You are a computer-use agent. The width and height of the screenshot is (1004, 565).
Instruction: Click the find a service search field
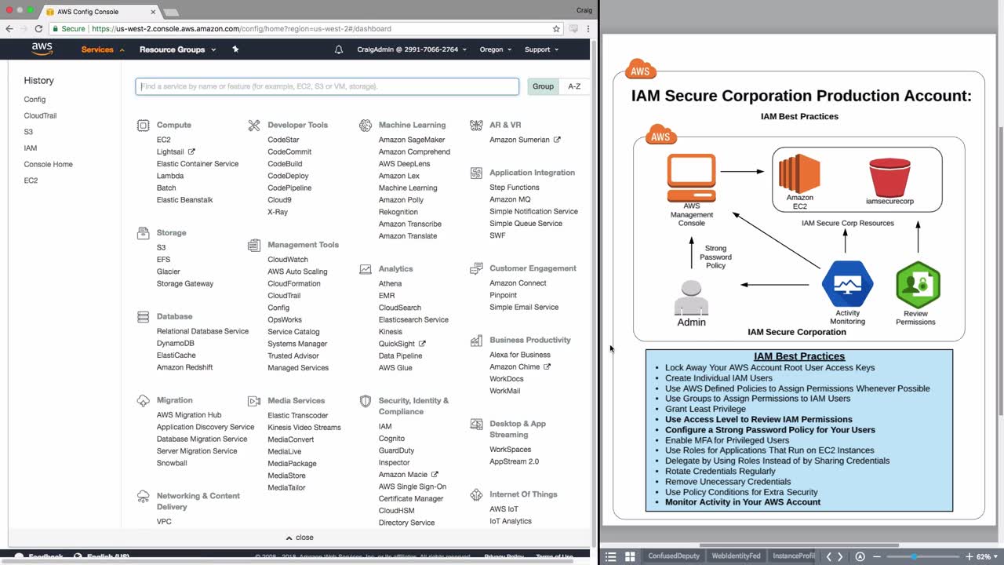(327, 86)
